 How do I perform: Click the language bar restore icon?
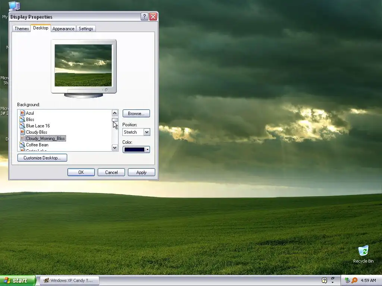(x=332, y=278)
